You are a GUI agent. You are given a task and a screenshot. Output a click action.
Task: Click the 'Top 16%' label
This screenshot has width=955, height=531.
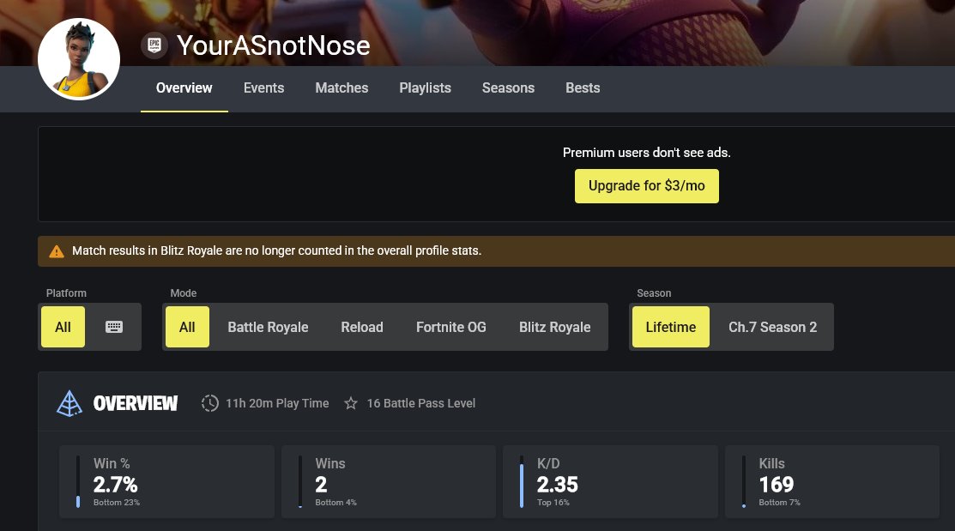(x=553, y=503)
